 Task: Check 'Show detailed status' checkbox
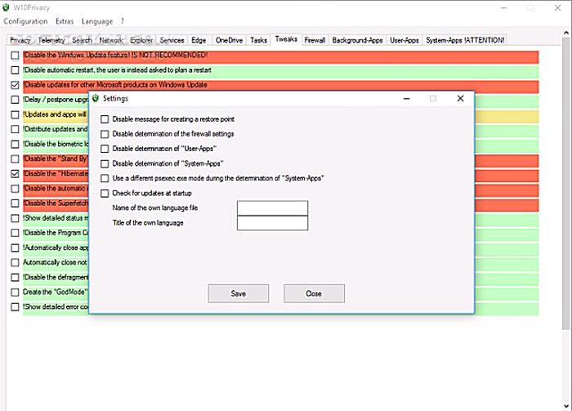(x=15, y=218)
